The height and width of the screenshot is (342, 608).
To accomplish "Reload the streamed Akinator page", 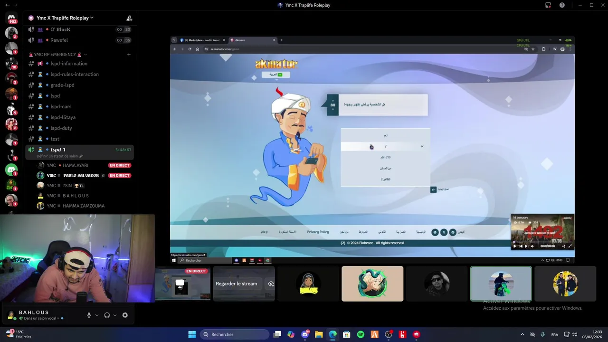I will click(190, 49).
